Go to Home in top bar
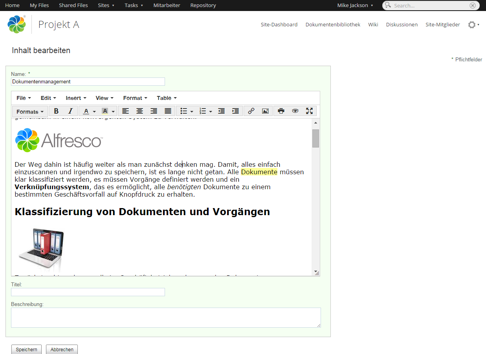This screenshot has width=486, height=354. [x=12, y=5]
